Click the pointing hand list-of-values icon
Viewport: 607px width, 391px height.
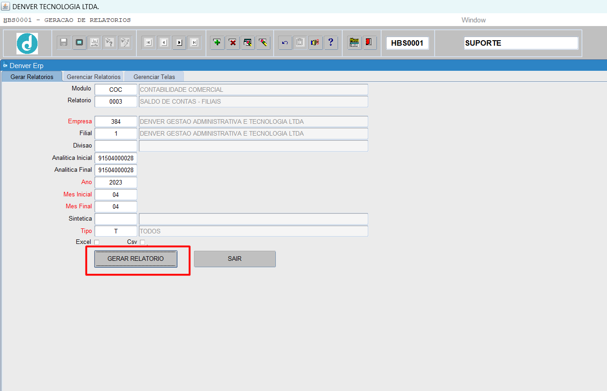[315, 42]
